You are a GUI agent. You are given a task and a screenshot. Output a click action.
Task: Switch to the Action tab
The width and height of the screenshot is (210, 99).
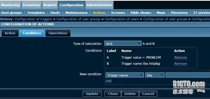pos(10,33)
